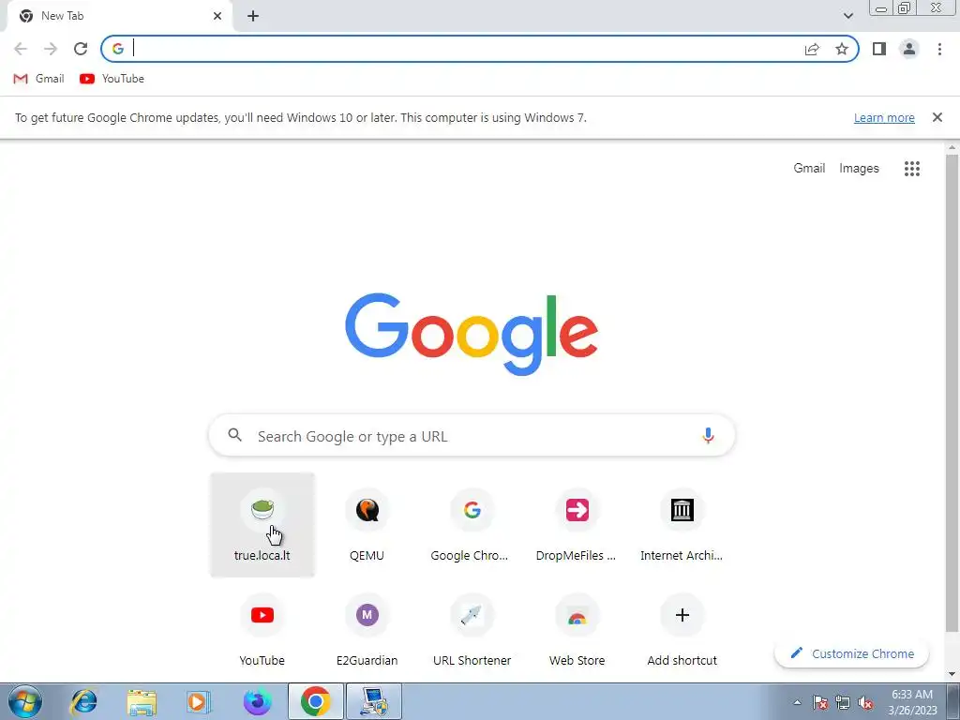Open the E2Guardian shortcut tile
Viewport: 960px width, 720px height.
pyautogui.click(x=367, y=629)
